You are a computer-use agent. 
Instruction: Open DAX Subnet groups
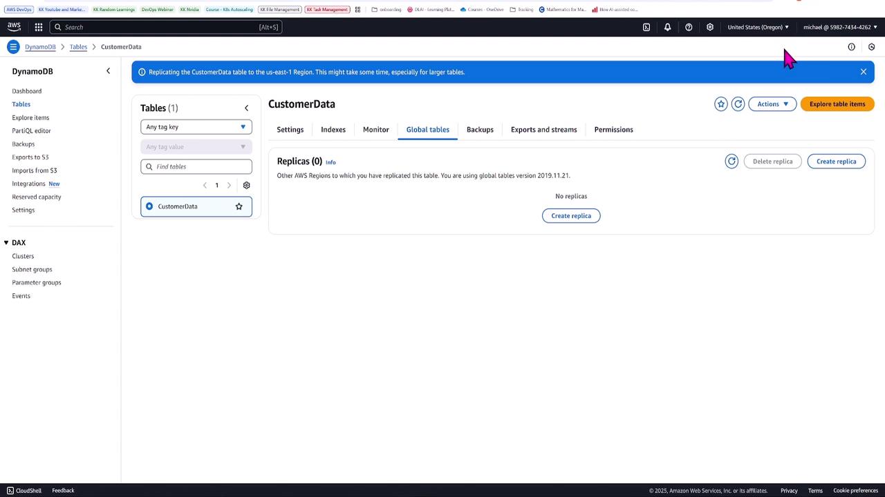coord(32,269)
